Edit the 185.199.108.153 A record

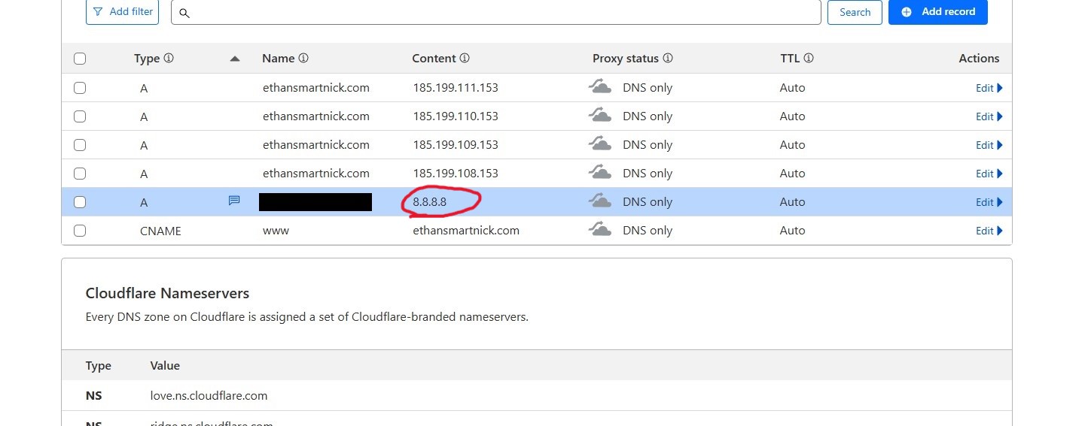(989, 174)
